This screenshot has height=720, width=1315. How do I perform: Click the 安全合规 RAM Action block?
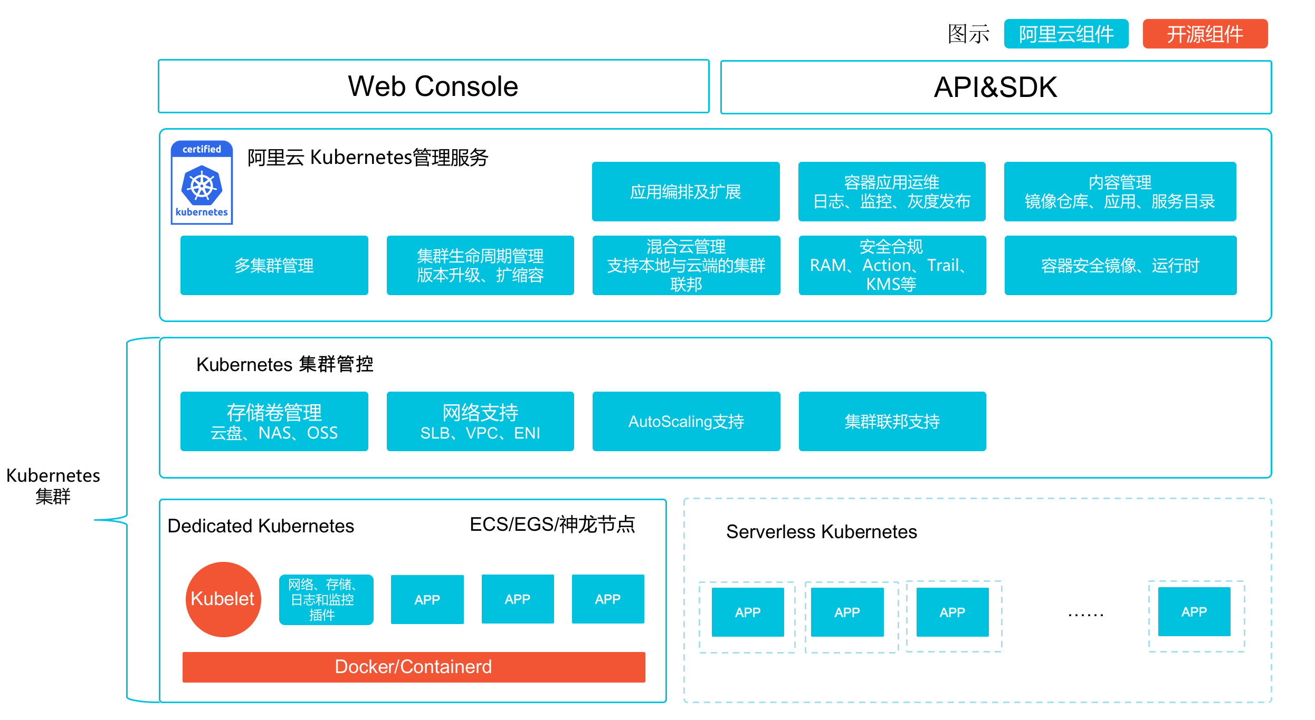(892, 265)
